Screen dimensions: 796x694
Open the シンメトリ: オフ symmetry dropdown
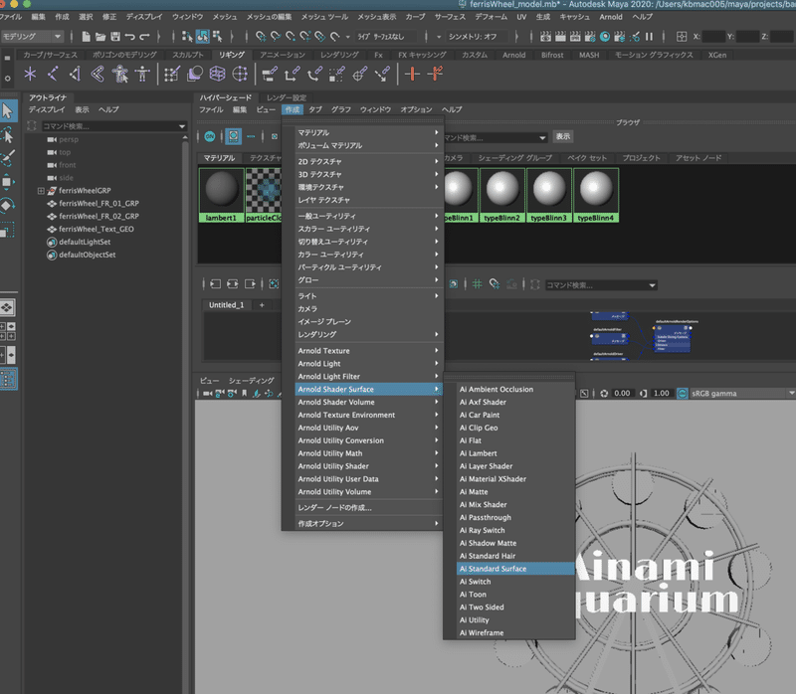477,37
